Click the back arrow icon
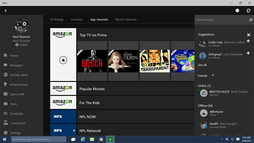The height and width of the screenshot is (143, 254). 5,10
